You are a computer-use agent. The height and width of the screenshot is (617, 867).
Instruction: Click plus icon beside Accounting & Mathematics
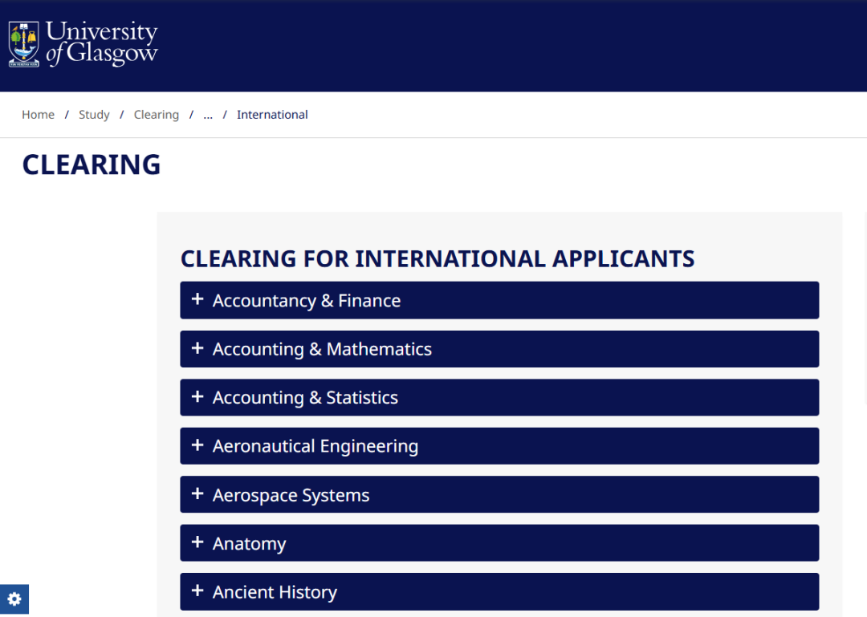tap(197, 348)
